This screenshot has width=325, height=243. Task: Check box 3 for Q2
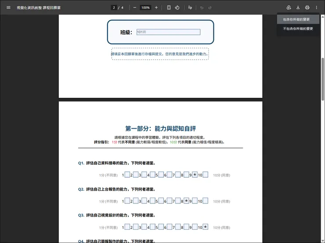click(x=144, y=201)
